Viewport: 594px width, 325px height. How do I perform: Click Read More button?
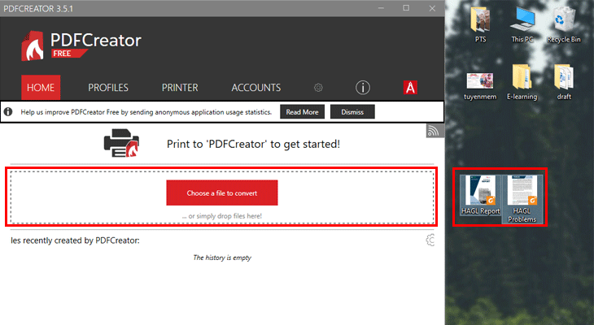(x=303, y=112)
